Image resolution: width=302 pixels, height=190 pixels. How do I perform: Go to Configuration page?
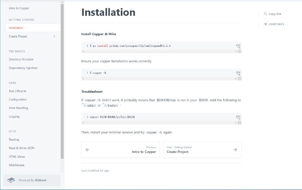point(18,99)
